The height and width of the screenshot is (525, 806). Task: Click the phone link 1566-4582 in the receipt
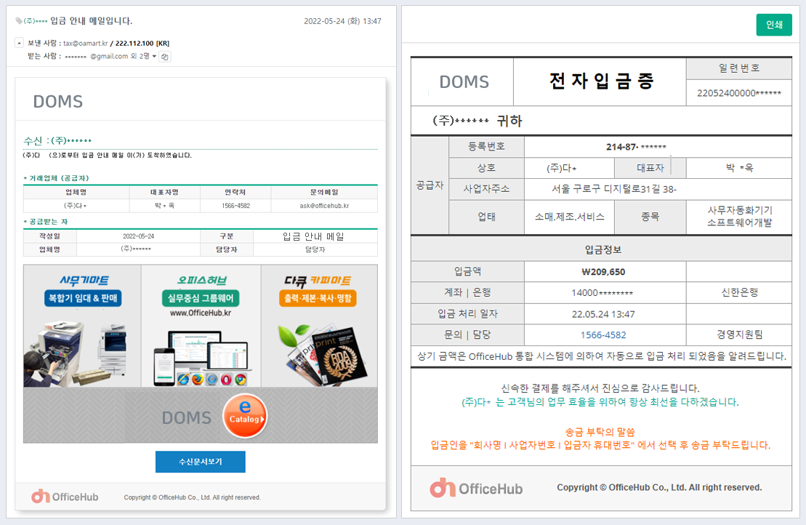point(603,335)
